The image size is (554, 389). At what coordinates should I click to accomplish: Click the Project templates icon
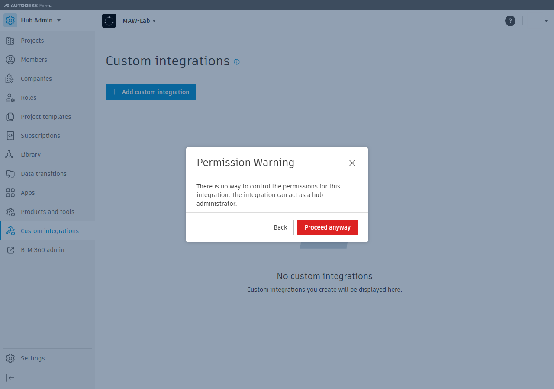coord(10,117)
